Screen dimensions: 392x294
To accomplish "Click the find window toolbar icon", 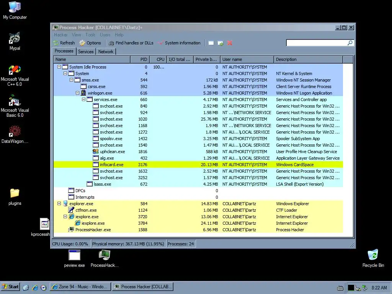I will (x=211, y=43).
